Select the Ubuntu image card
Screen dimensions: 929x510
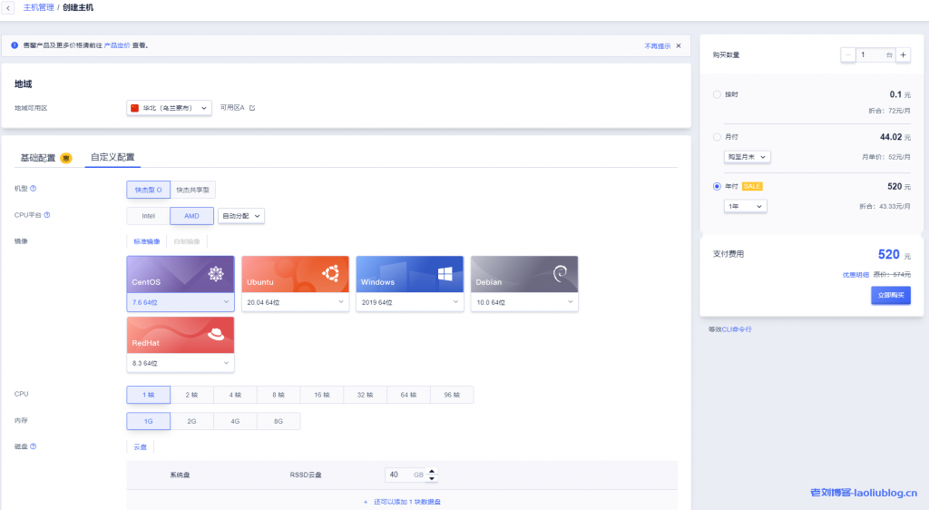(295, 273)
